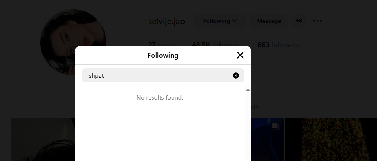Click the dialog's vertical scrollbar track
The width and height of the screenshot is (377, 161).
pyautogui.click(x=248, y=126)
